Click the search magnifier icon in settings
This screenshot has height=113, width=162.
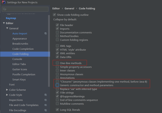click(4, 9)
